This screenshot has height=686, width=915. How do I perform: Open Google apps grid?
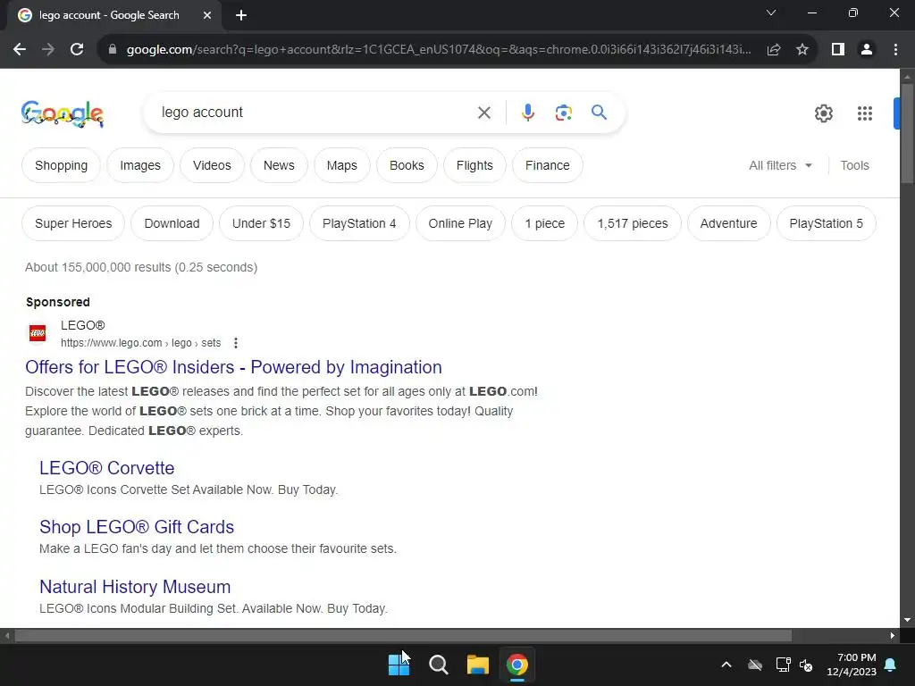click(x=865, y=113)
